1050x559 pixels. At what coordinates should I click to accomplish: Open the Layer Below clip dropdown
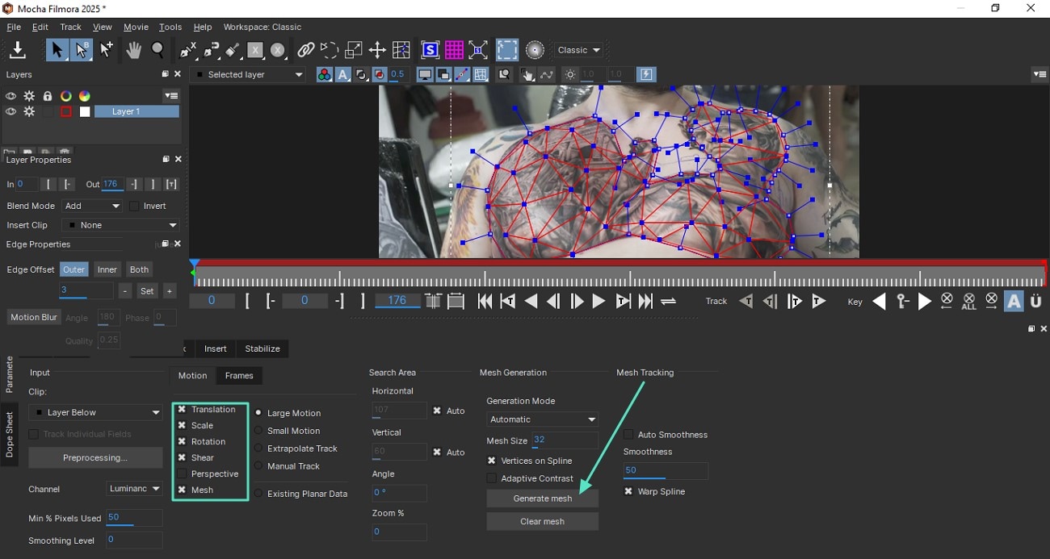pyautogui.click(x=95, y=413)
